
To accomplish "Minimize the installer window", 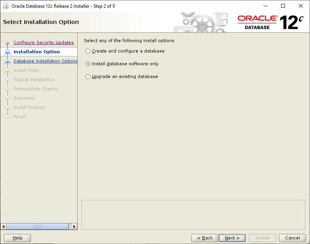I will [x=266, y=6].
